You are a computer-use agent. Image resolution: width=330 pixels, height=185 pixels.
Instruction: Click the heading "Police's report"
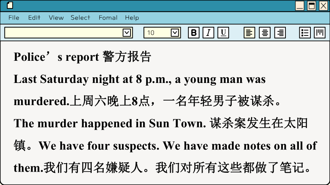point(56,57)
